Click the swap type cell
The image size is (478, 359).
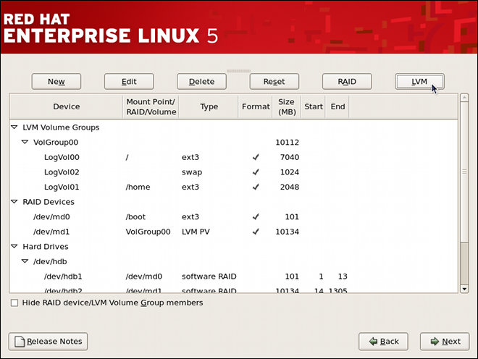coord(192,172)
